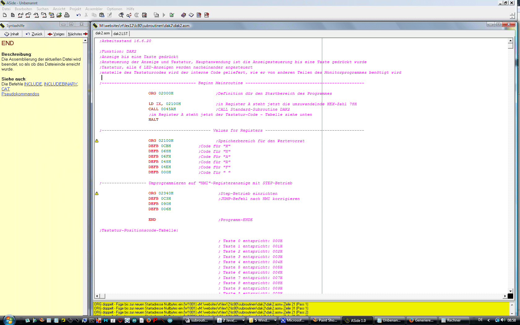Open the Ansicht menu
Screen dimensions: 520x325
(x=59, y=9)
